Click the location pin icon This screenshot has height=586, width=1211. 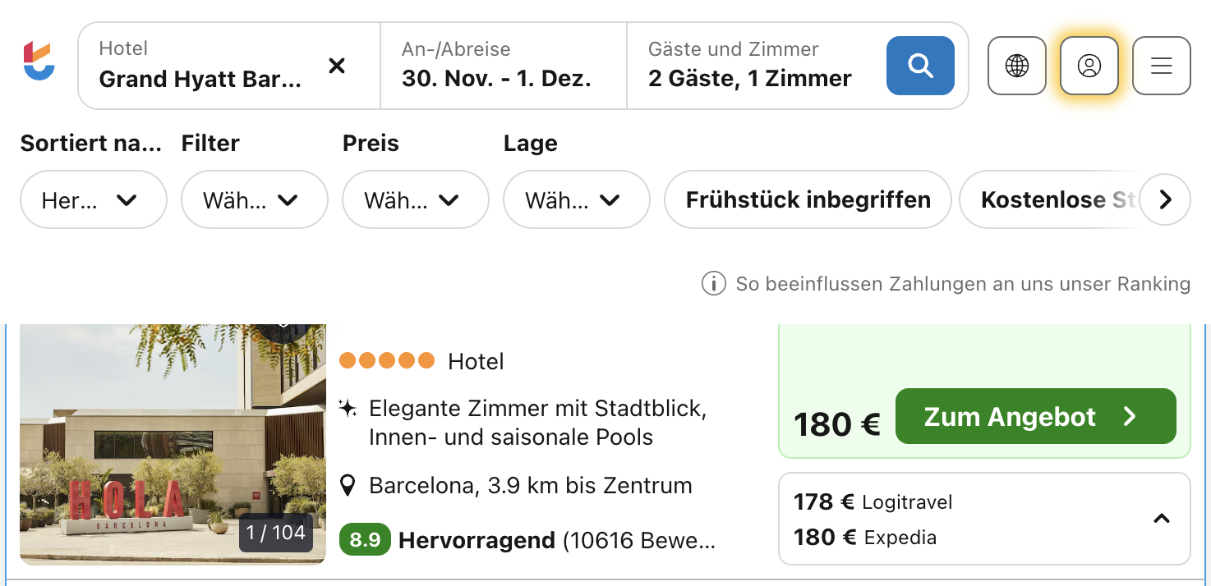(348, 486)
